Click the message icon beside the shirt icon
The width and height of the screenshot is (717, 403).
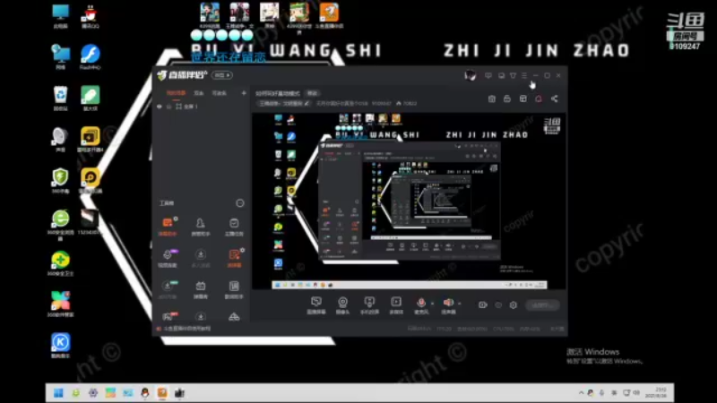click(501, 75)
